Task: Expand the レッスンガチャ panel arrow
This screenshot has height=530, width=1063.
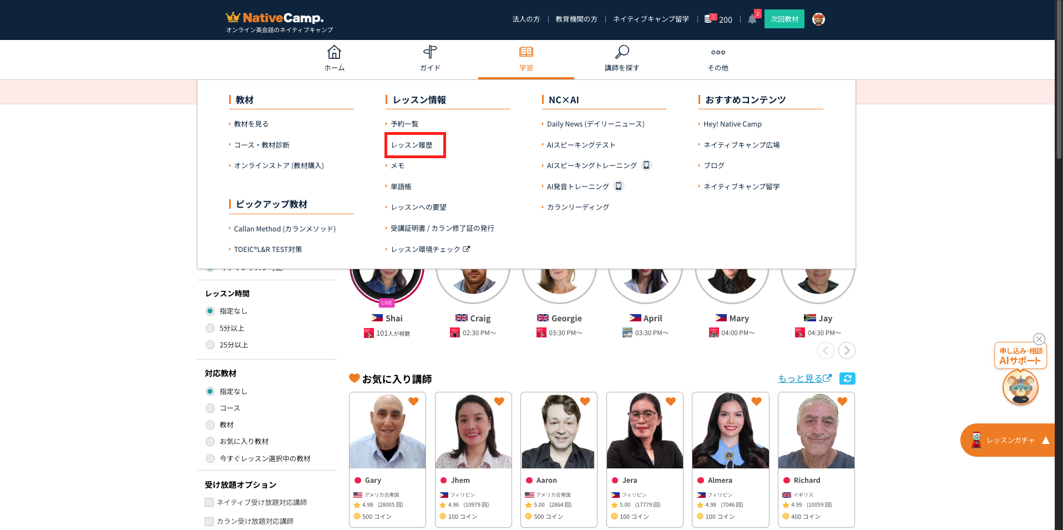Action: point(1045,441)
